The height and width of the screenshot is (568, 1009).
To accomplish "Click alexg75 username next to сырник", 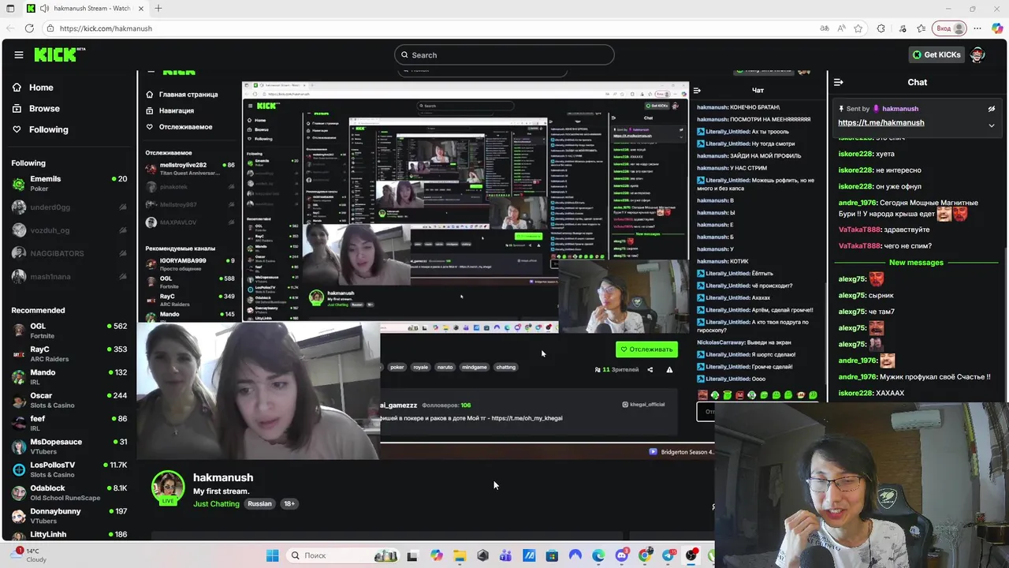I will [852, 295].
